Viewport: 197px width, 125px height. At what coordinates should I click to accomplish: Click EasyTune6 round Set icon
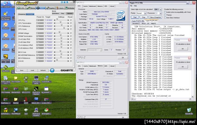pos(52,70)
